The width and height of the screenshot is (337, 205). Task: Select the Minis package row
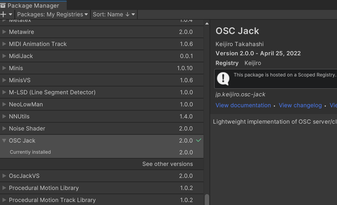tap(102, 68)
